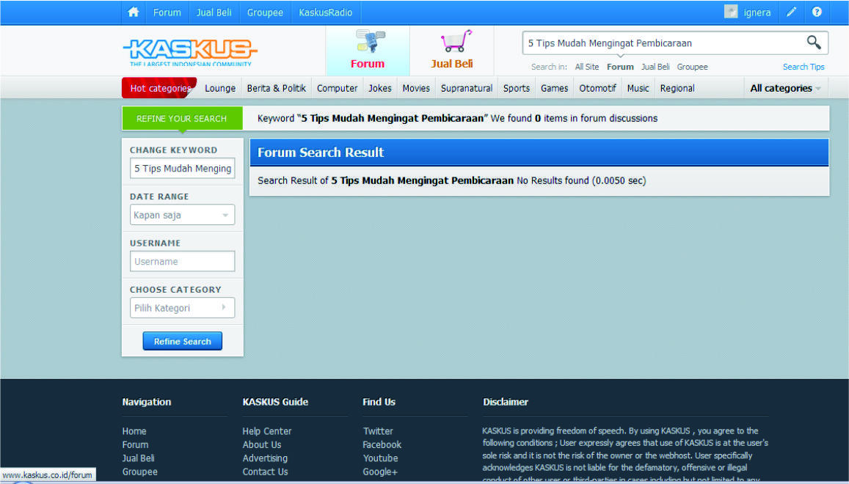Image resolution: width=849 pixels, height=484 pixels.
Task: Open the Otomotif category
Action: click(x=597, y=88)
